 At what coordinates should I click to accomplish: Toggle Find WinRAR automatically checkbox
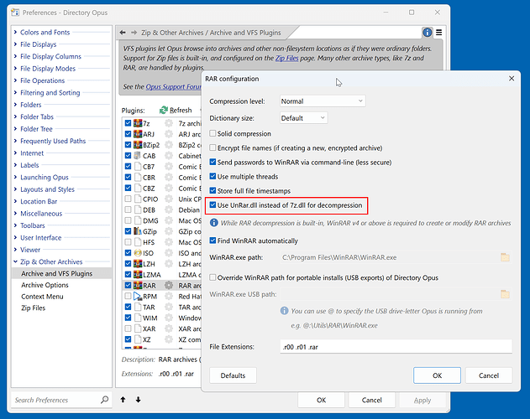coord(213,241)
